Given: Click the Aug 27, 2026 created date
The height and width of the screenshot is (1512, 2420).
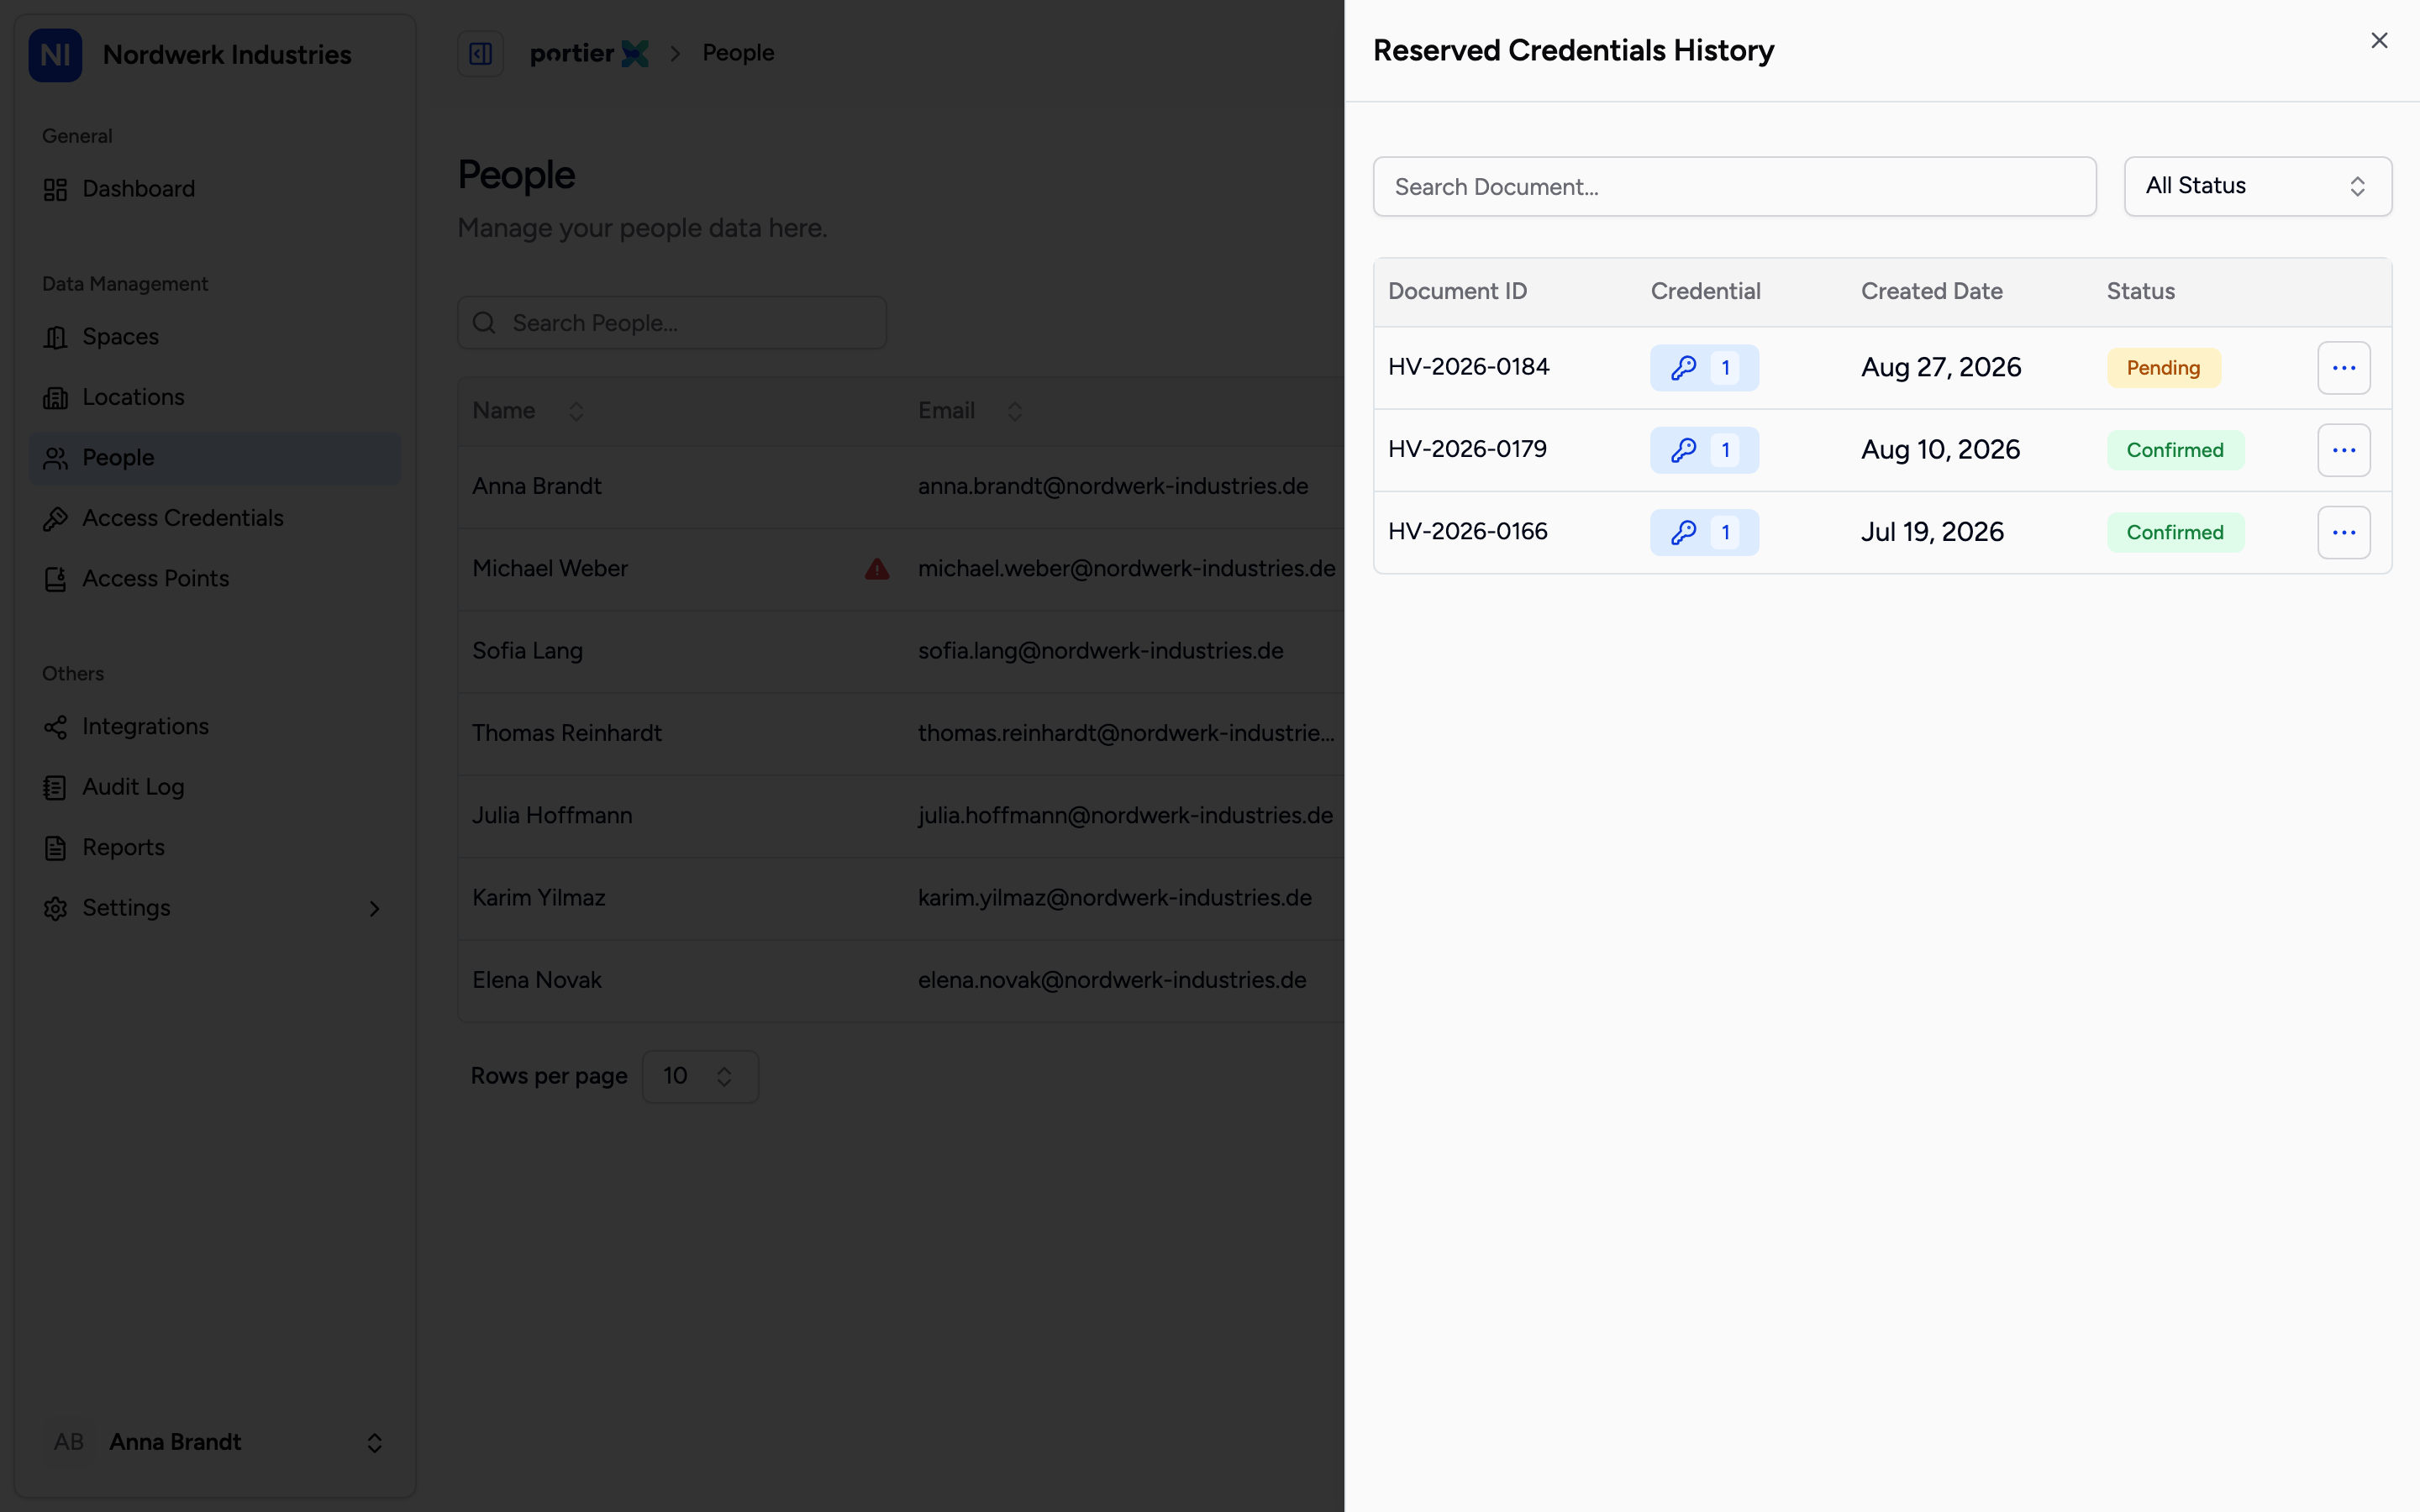Looking at the screenshot, I should (x=1940, y=368).
